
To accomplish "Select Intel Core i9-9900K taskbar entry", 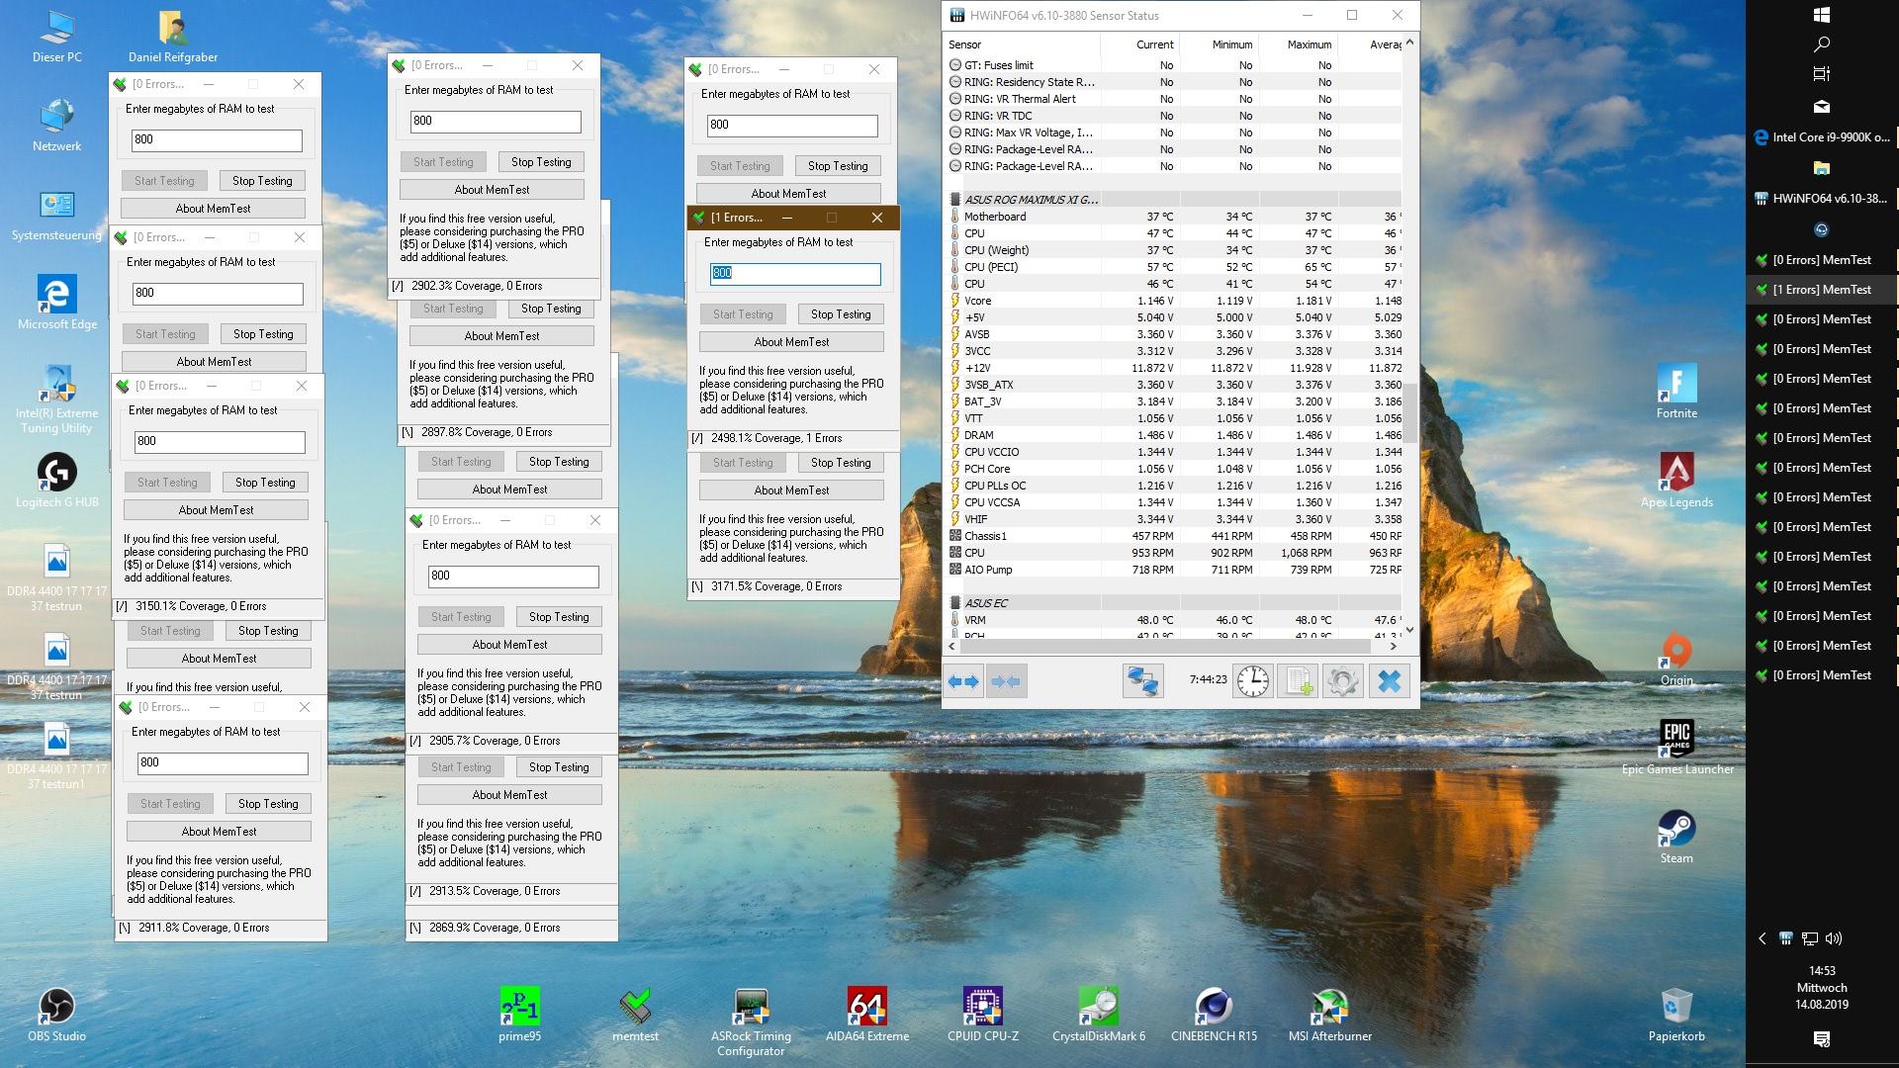I will pos(1822,137).
